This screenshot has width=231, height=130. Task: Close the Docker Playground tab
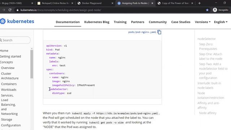(x=112, y=3)
